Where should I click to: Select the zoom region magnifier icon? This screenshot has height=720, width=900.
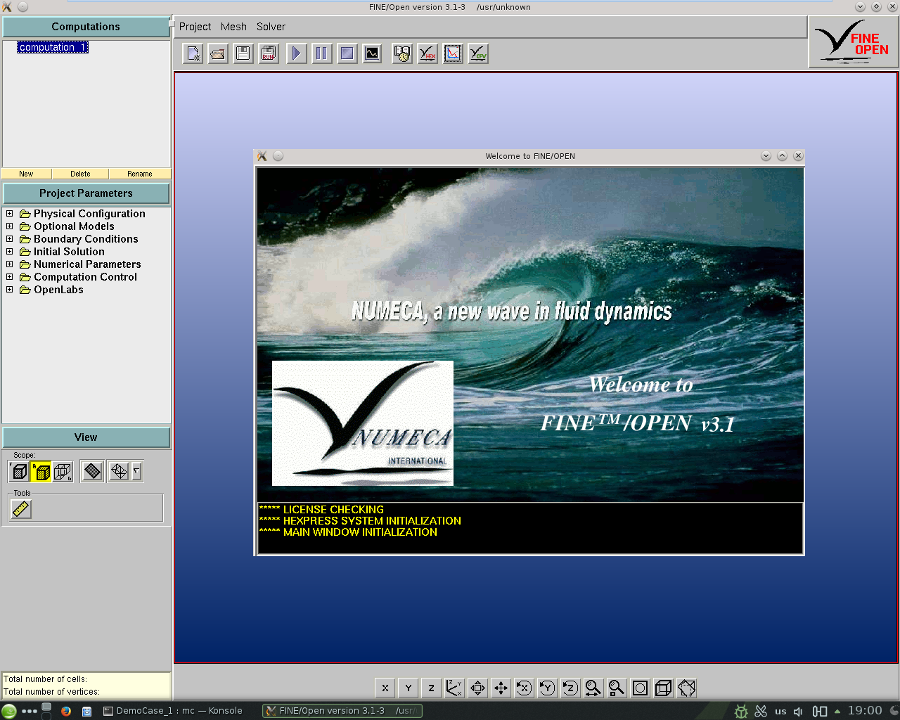point(617,688)
